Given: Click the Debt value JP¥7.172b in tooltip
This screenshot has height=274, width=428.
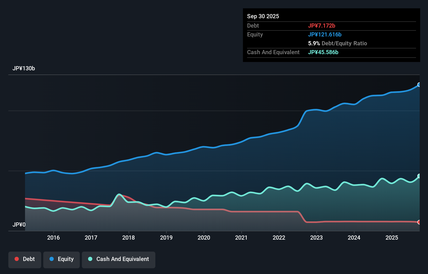Looking at the screenshot, I should [322, 26].
